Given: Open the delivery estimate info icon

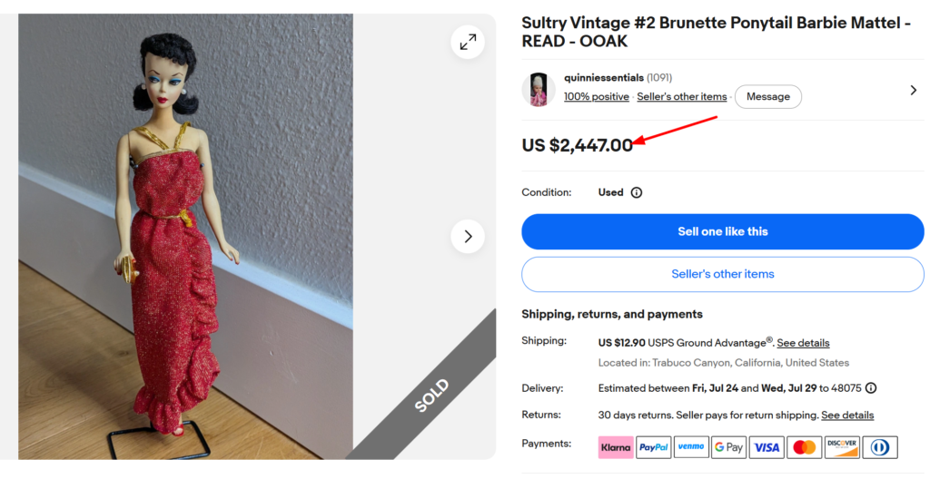Looking at the screenshot, I should [x=871, y=388].
